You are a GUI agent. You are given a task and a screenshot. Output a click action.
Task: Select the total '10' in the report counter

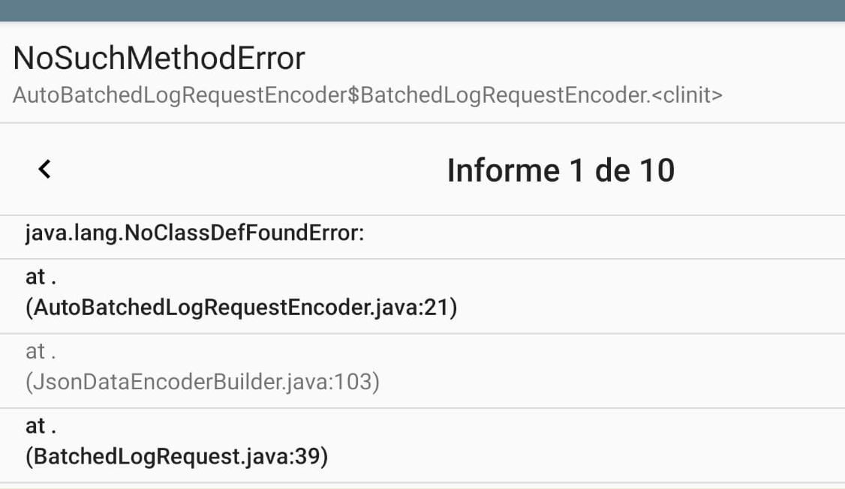(x=656, y=170)
